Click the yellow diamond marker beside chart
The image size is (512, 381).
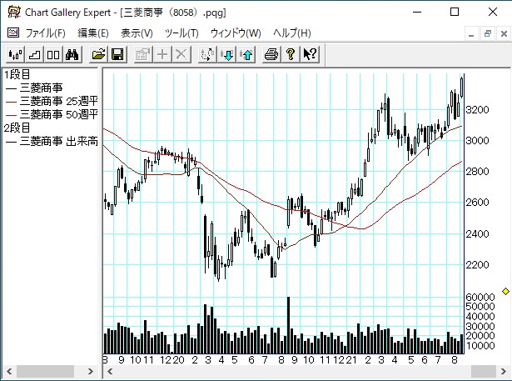pos(505,291)
